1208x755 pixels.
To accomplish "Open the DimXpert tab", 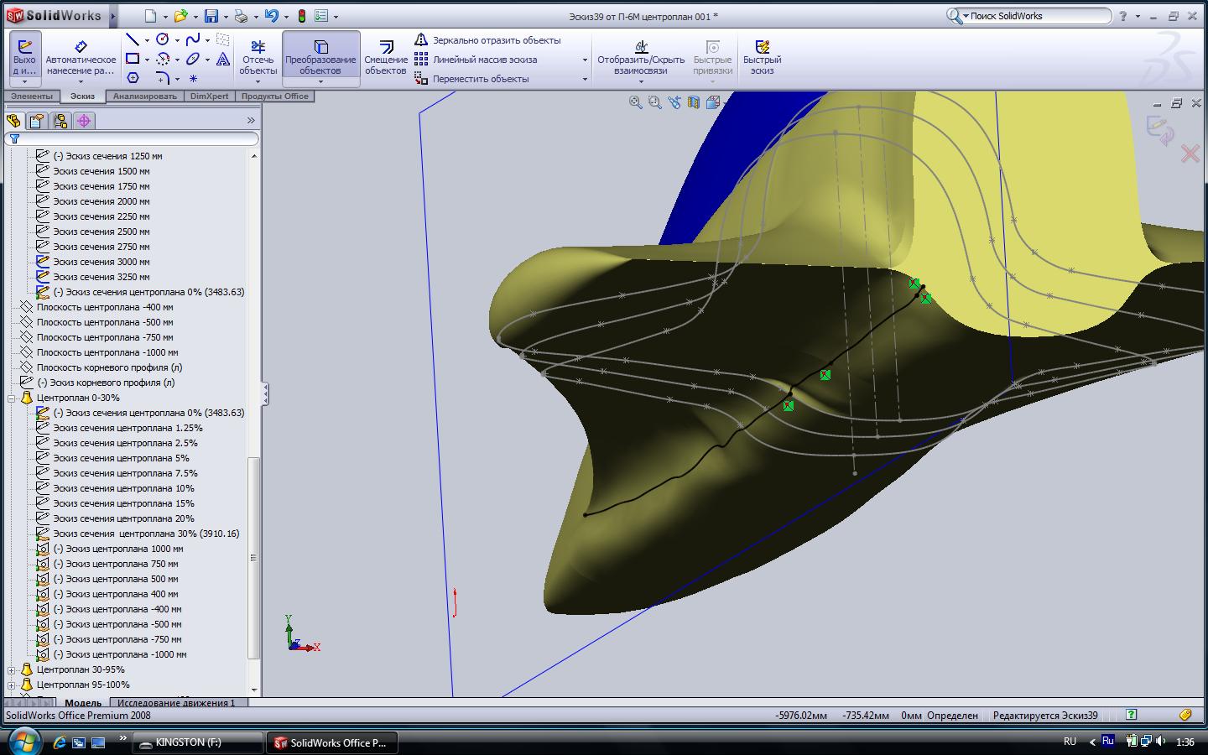I will click(x=209, y=96).
